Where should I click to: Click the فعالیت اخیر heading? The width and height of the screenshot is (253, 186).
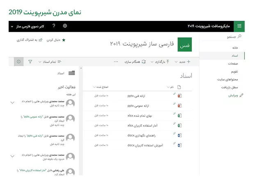coord(67,87)
